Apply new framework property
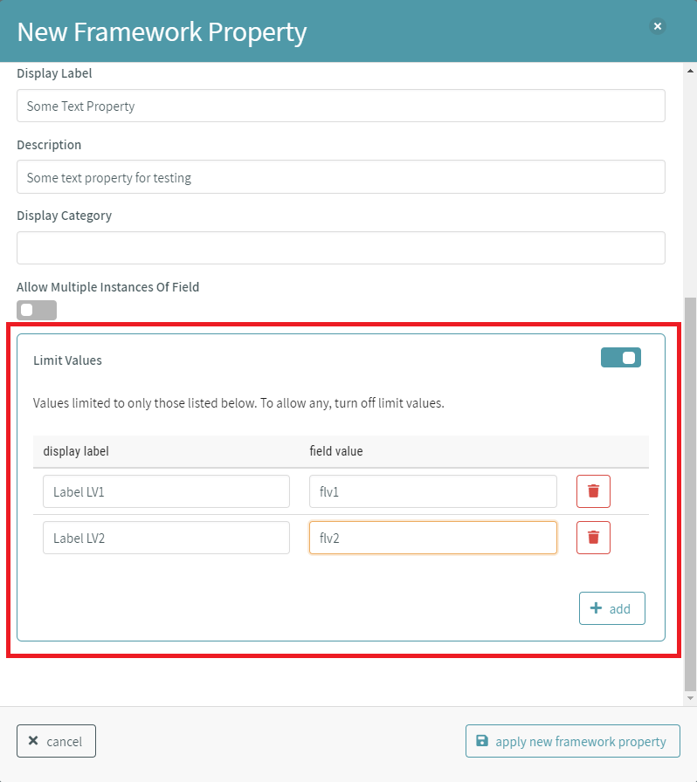This screenshot has height=782, width=697. 573,741
